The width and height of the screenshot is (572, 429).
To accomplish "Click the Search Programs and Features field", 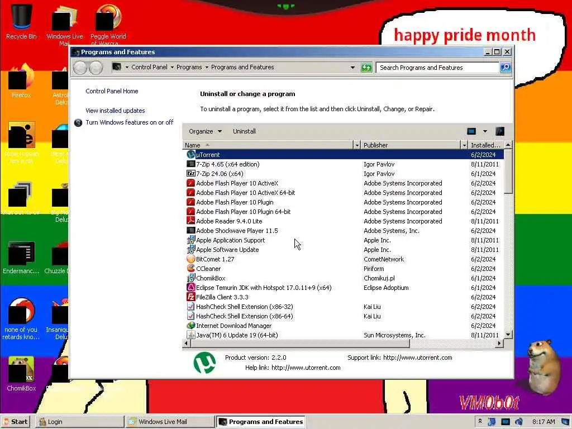I will tap(437, 68).
